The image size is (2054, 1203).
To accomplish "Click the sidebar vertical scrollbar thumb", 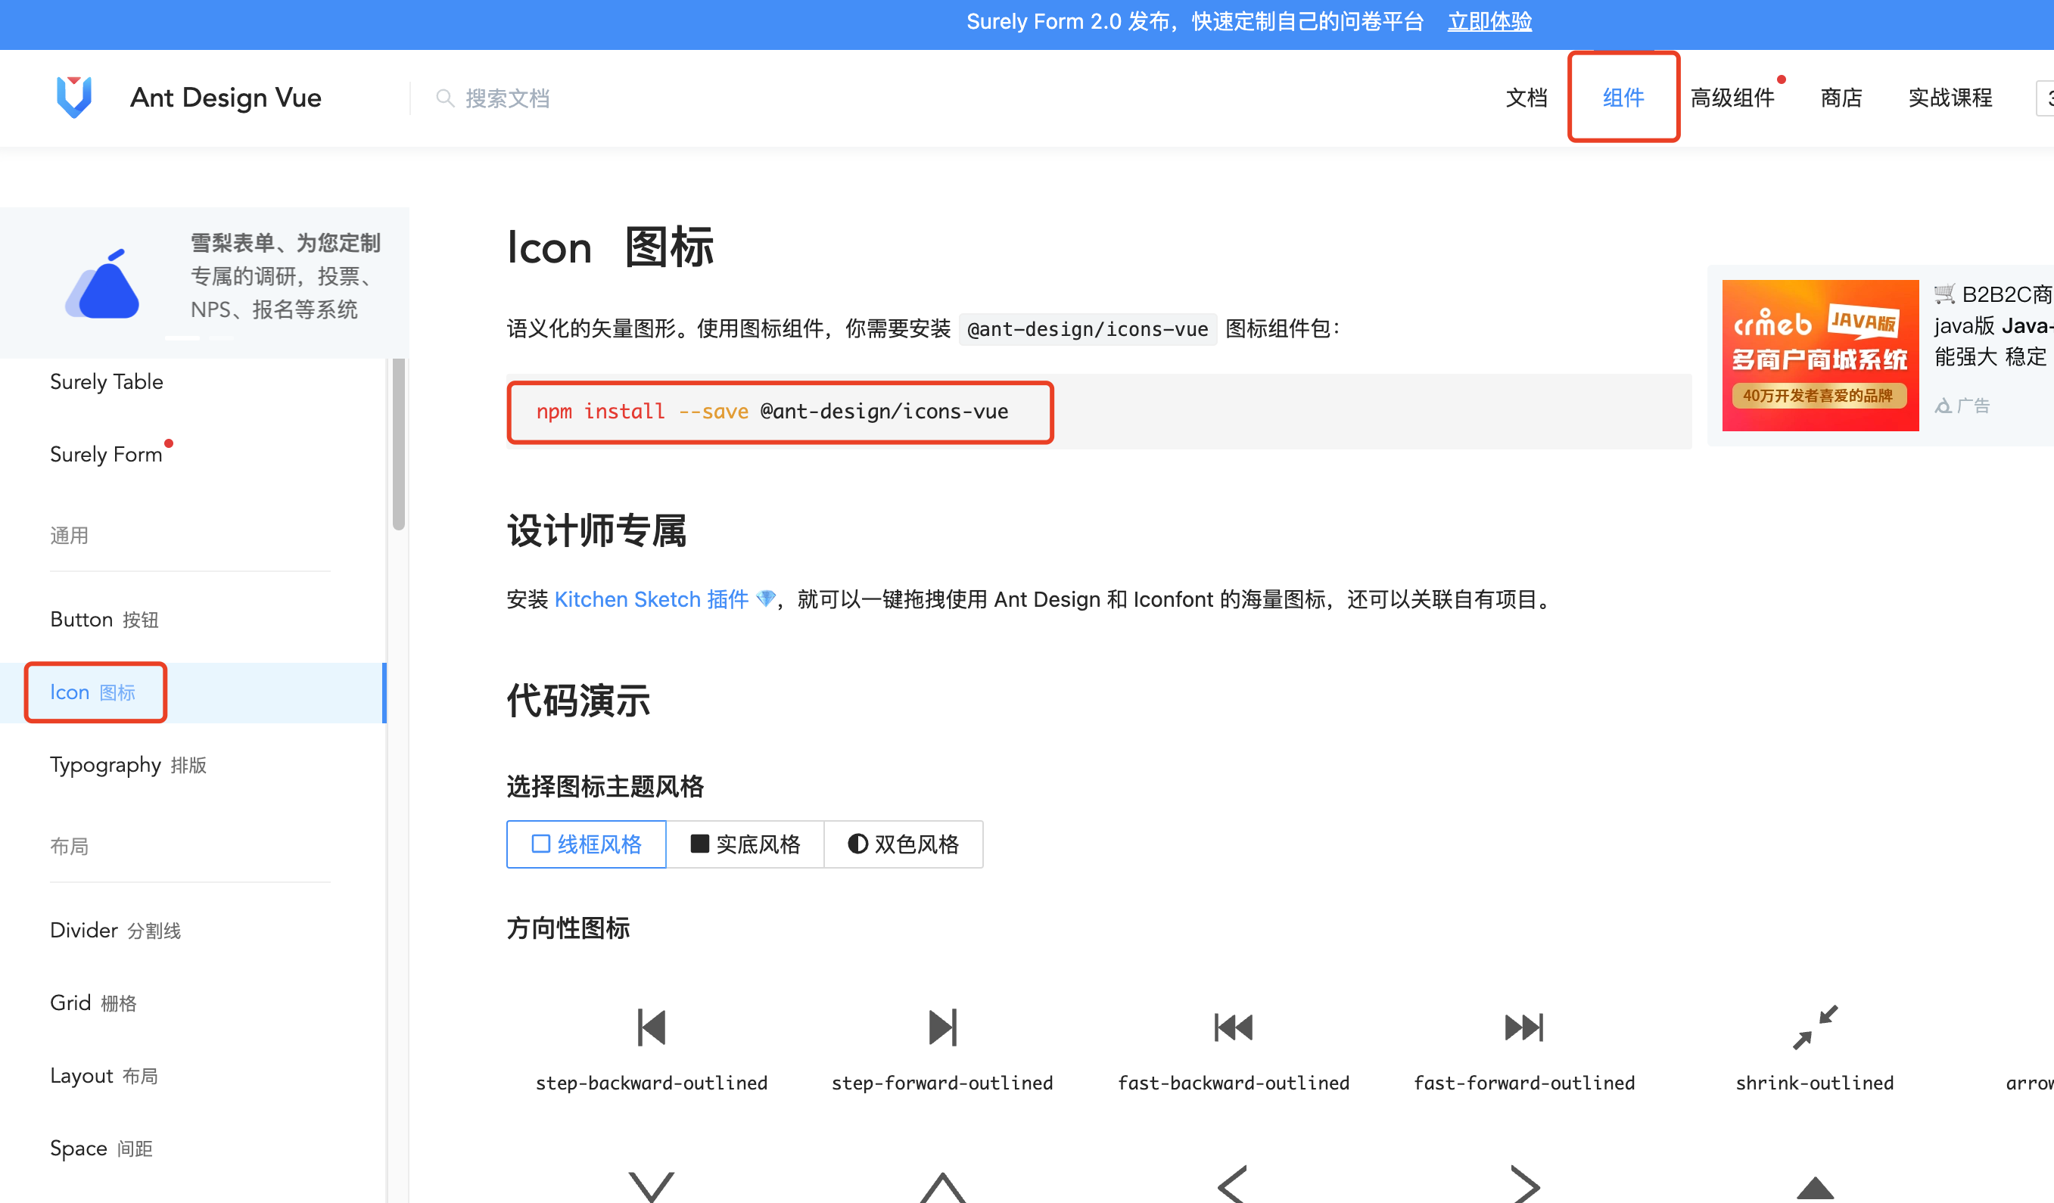I will click(399, 444).
